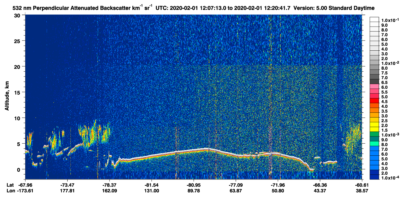Click latitude value '-77.09'
The image size is (402, 206).
[236, 185]
